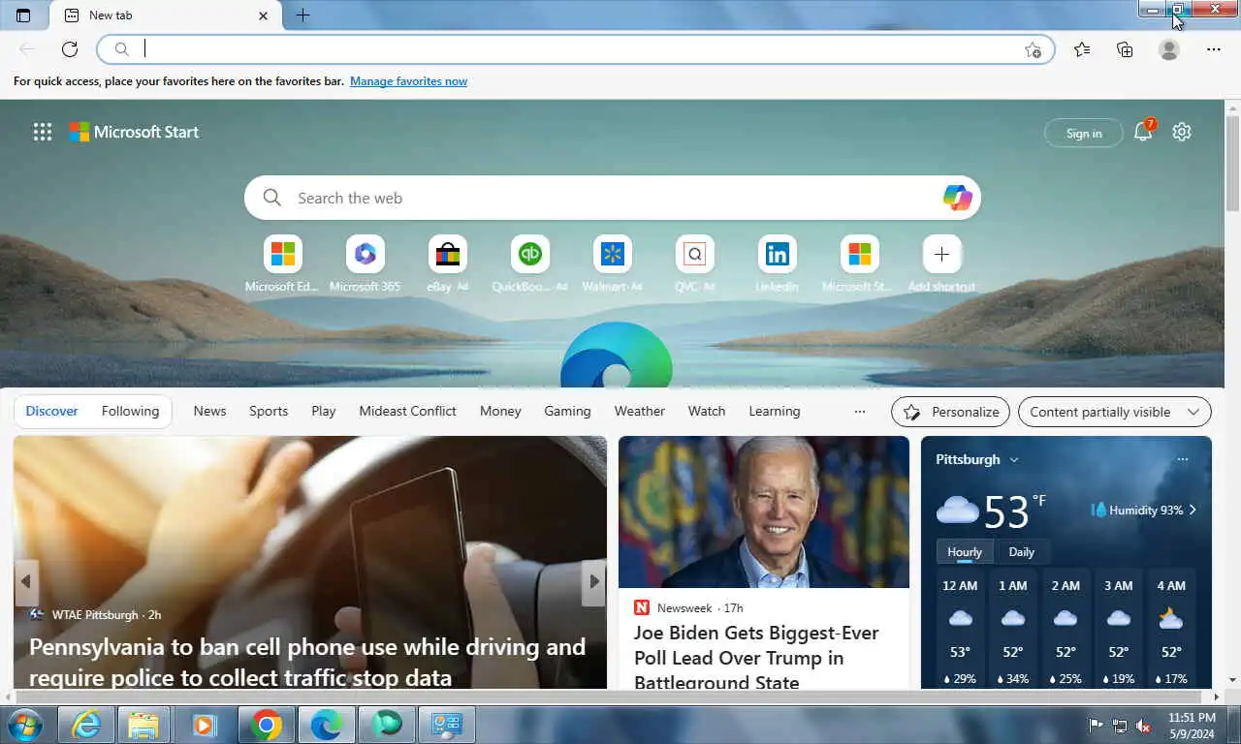The width and height of the screenshot is (1241, 744).
Task: Show more feed topics ellipsis
Action: (x=859, y=412)
